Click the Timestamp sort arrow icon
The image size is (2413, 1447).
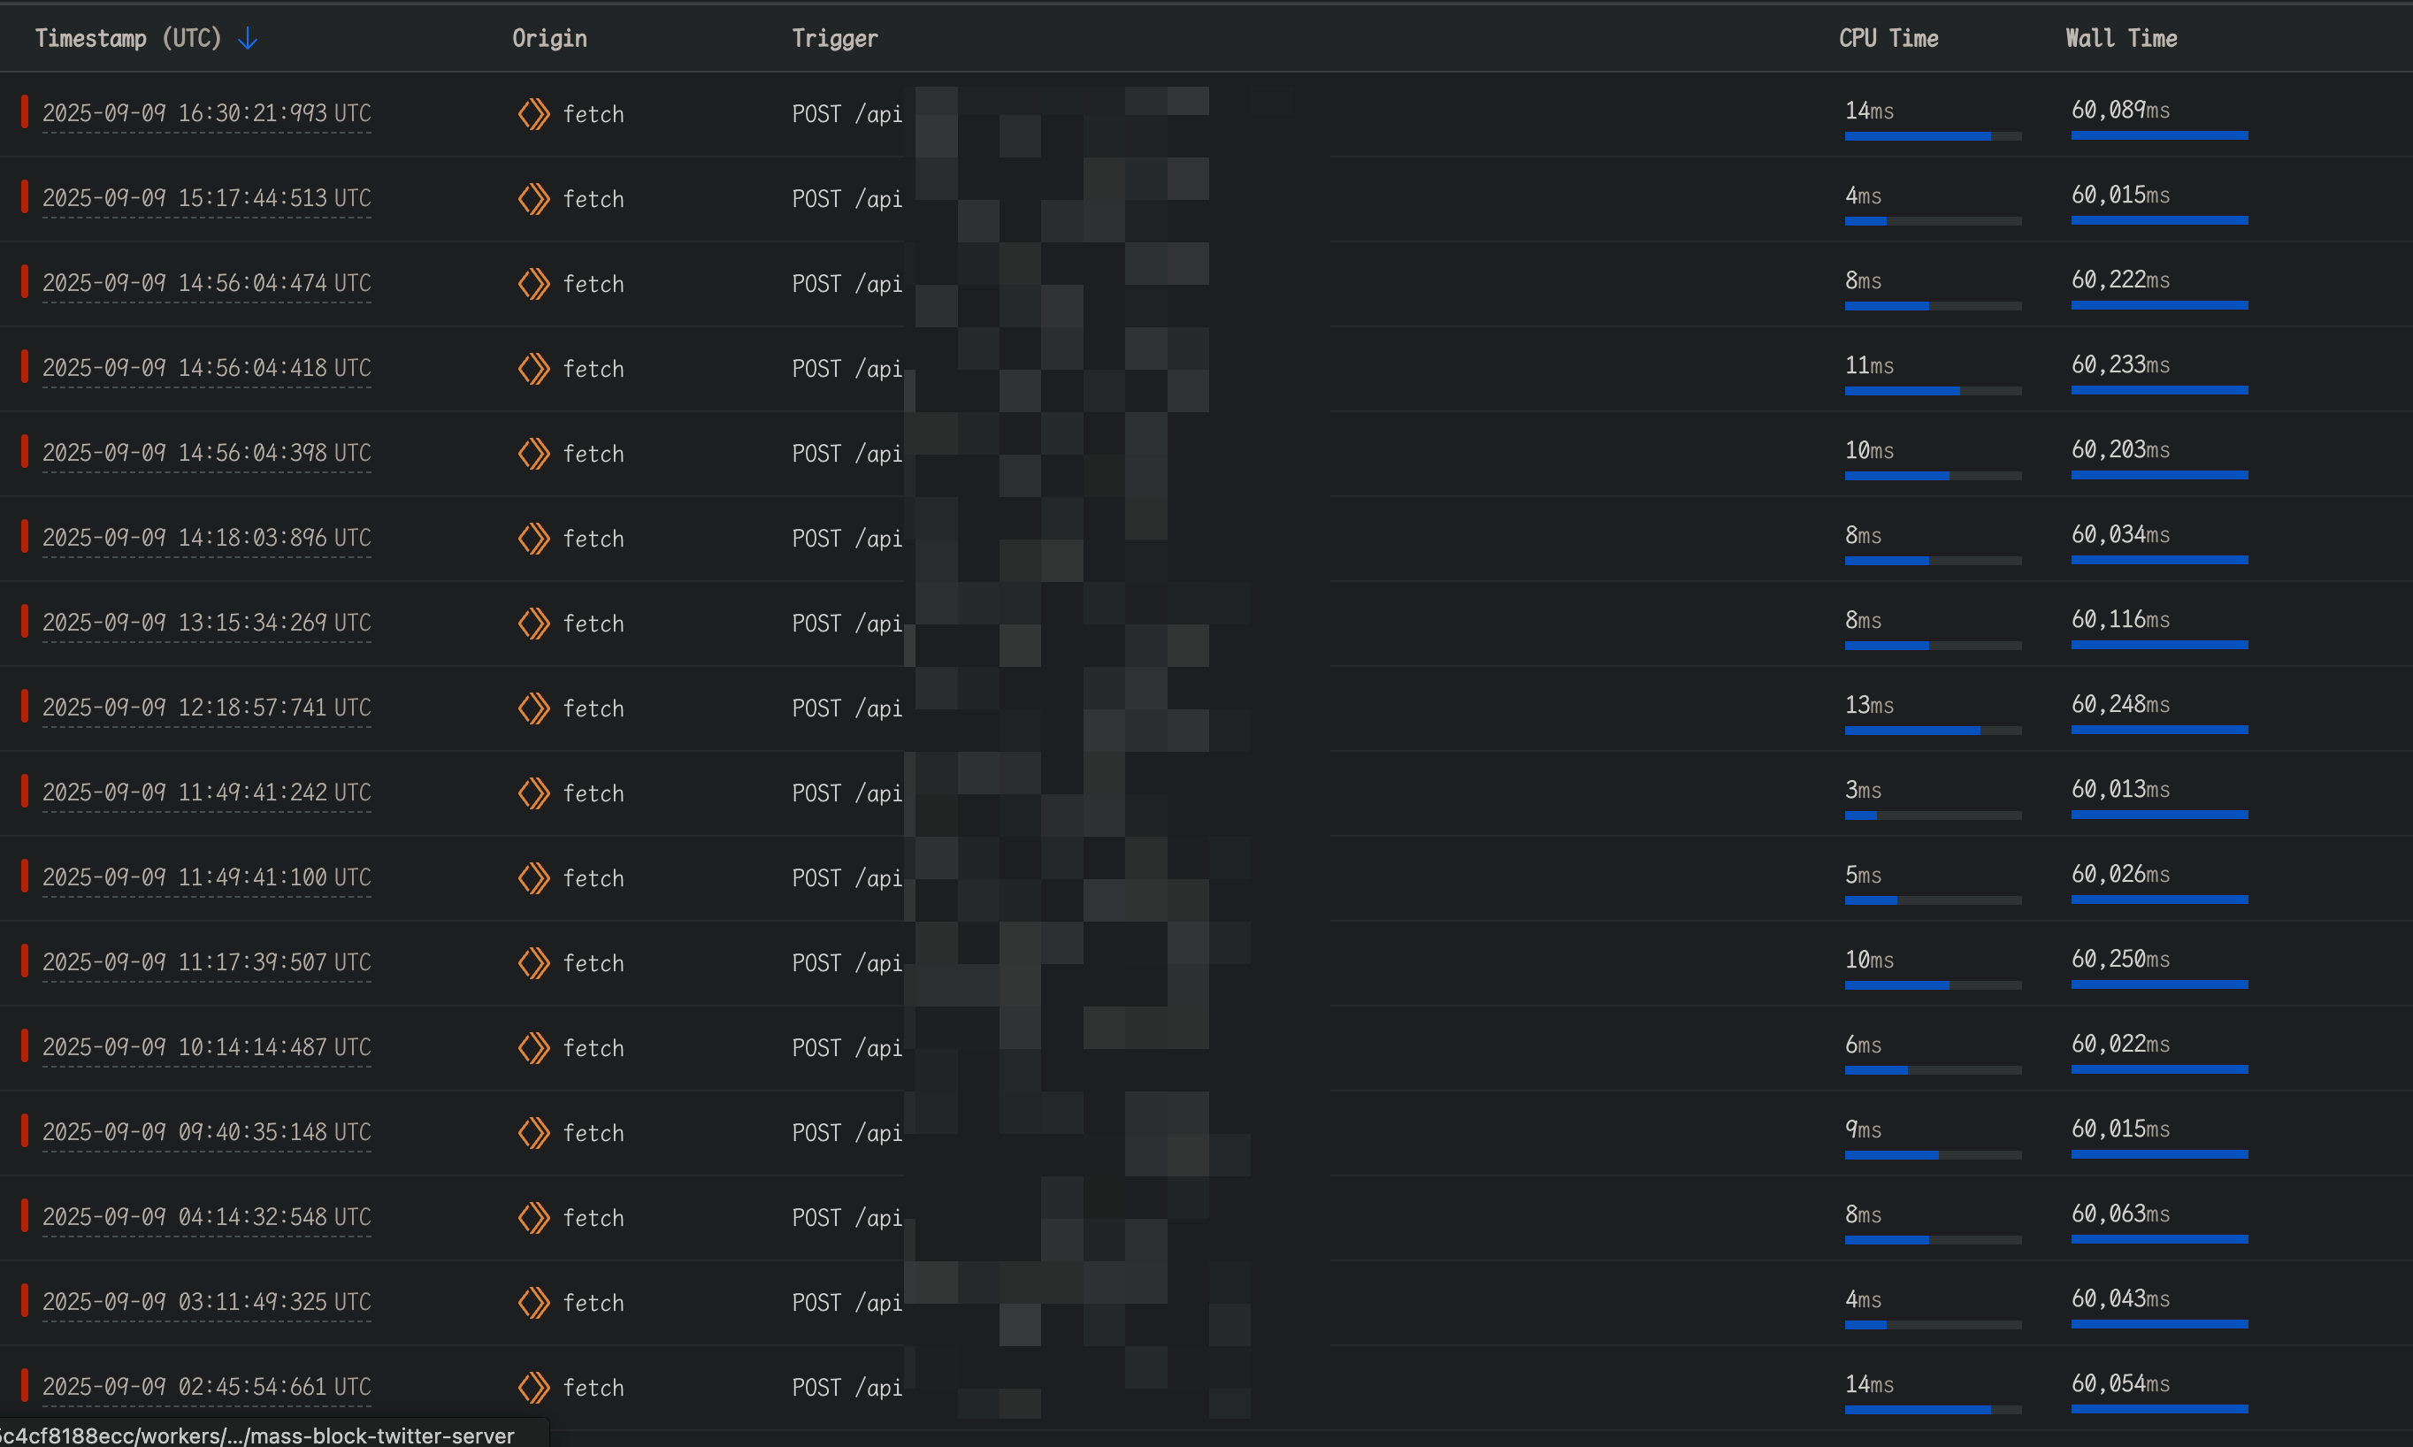[x=248, y=38]
